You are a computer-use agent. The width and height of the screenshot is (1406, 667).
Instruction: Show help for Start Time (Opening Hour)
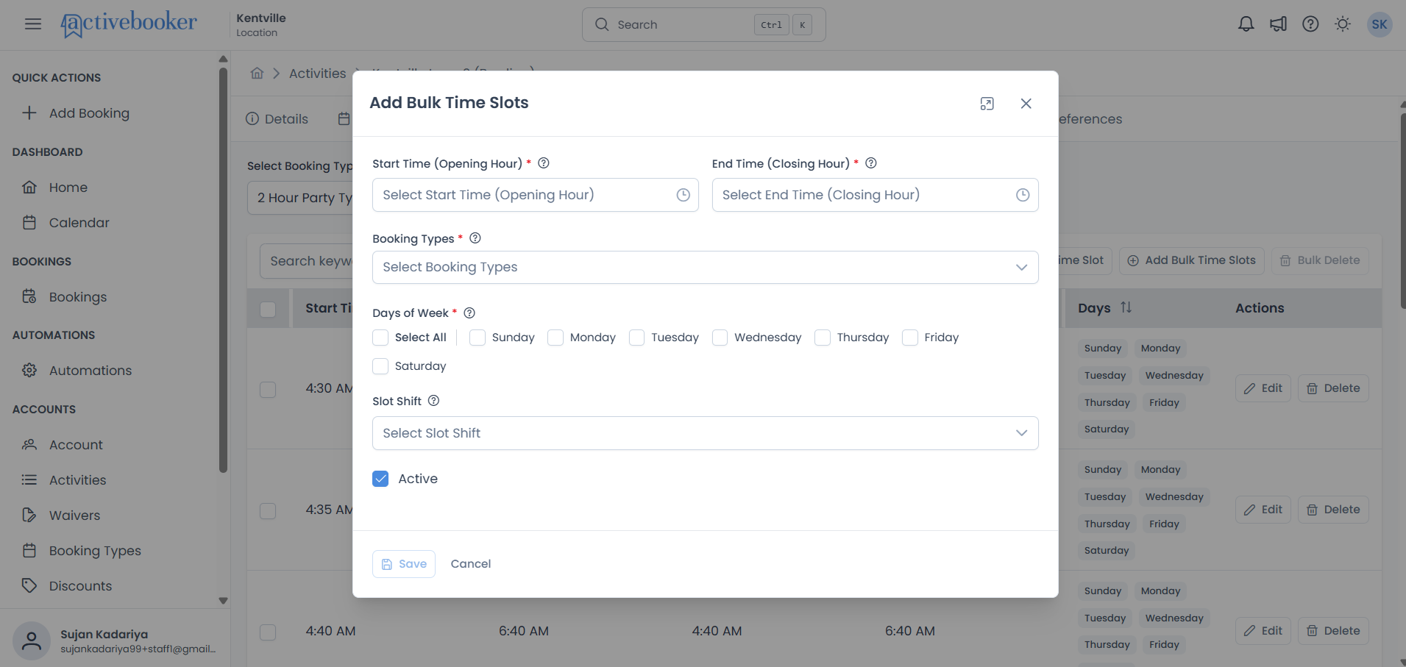[x=544, y=163]
